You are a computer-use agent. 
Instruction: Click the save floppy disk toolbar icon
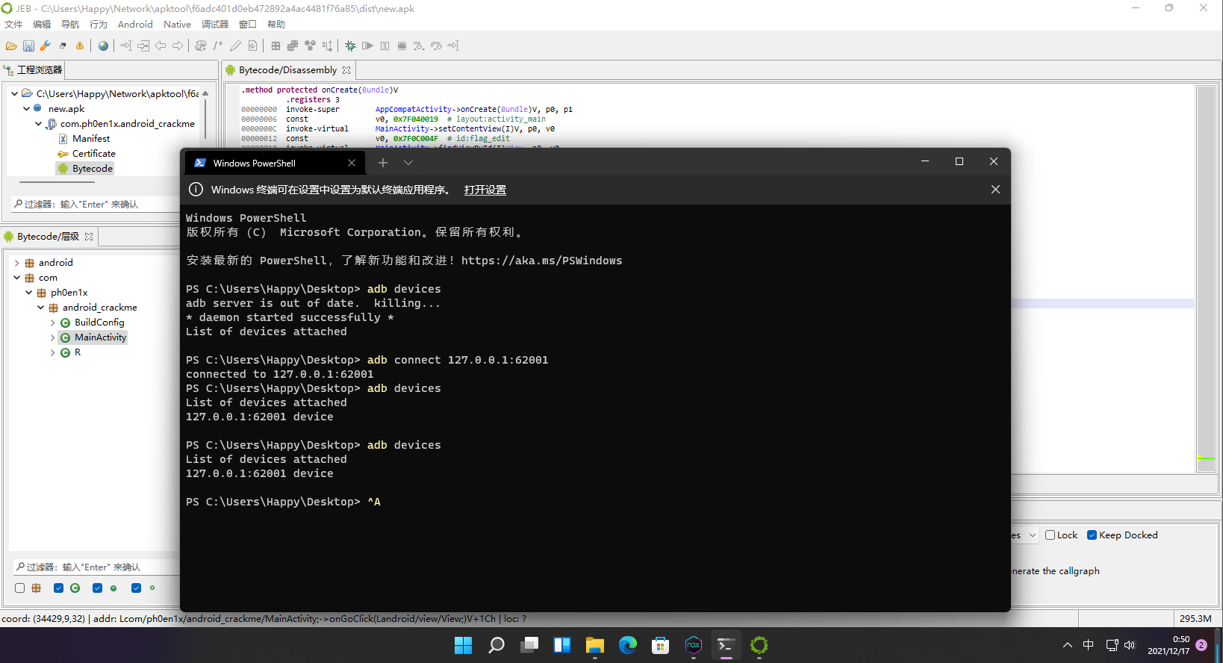pyautogui.click(x=28, y=46)
